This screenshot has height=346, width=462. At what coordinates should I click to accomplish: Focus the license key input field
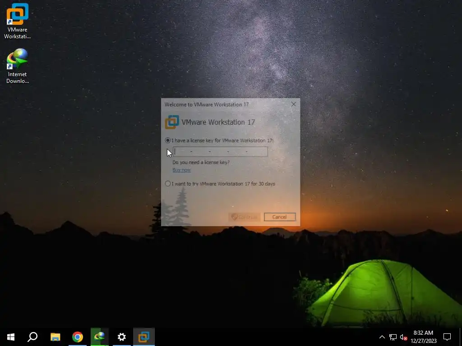pos(220,151)
